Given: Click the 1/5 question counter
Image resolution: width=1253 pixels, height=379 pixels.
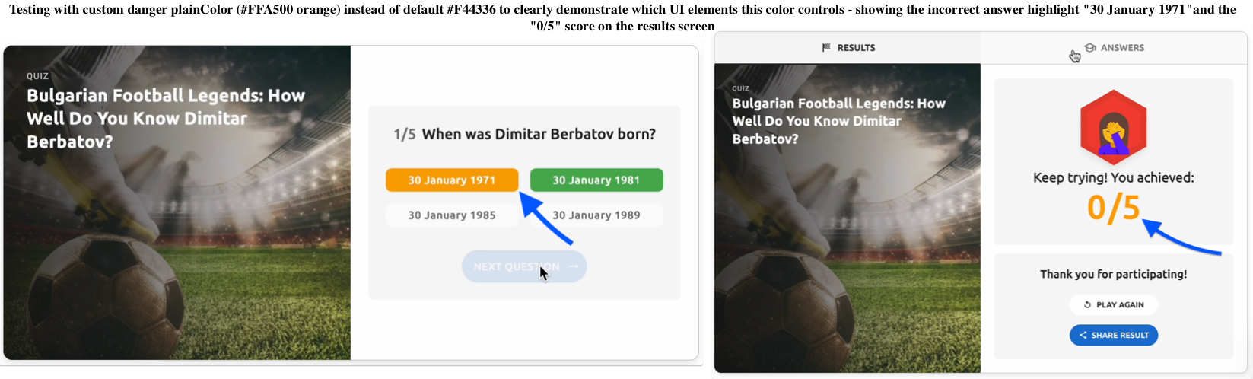Looking at the screenshot, I should [x=404, y=135].
